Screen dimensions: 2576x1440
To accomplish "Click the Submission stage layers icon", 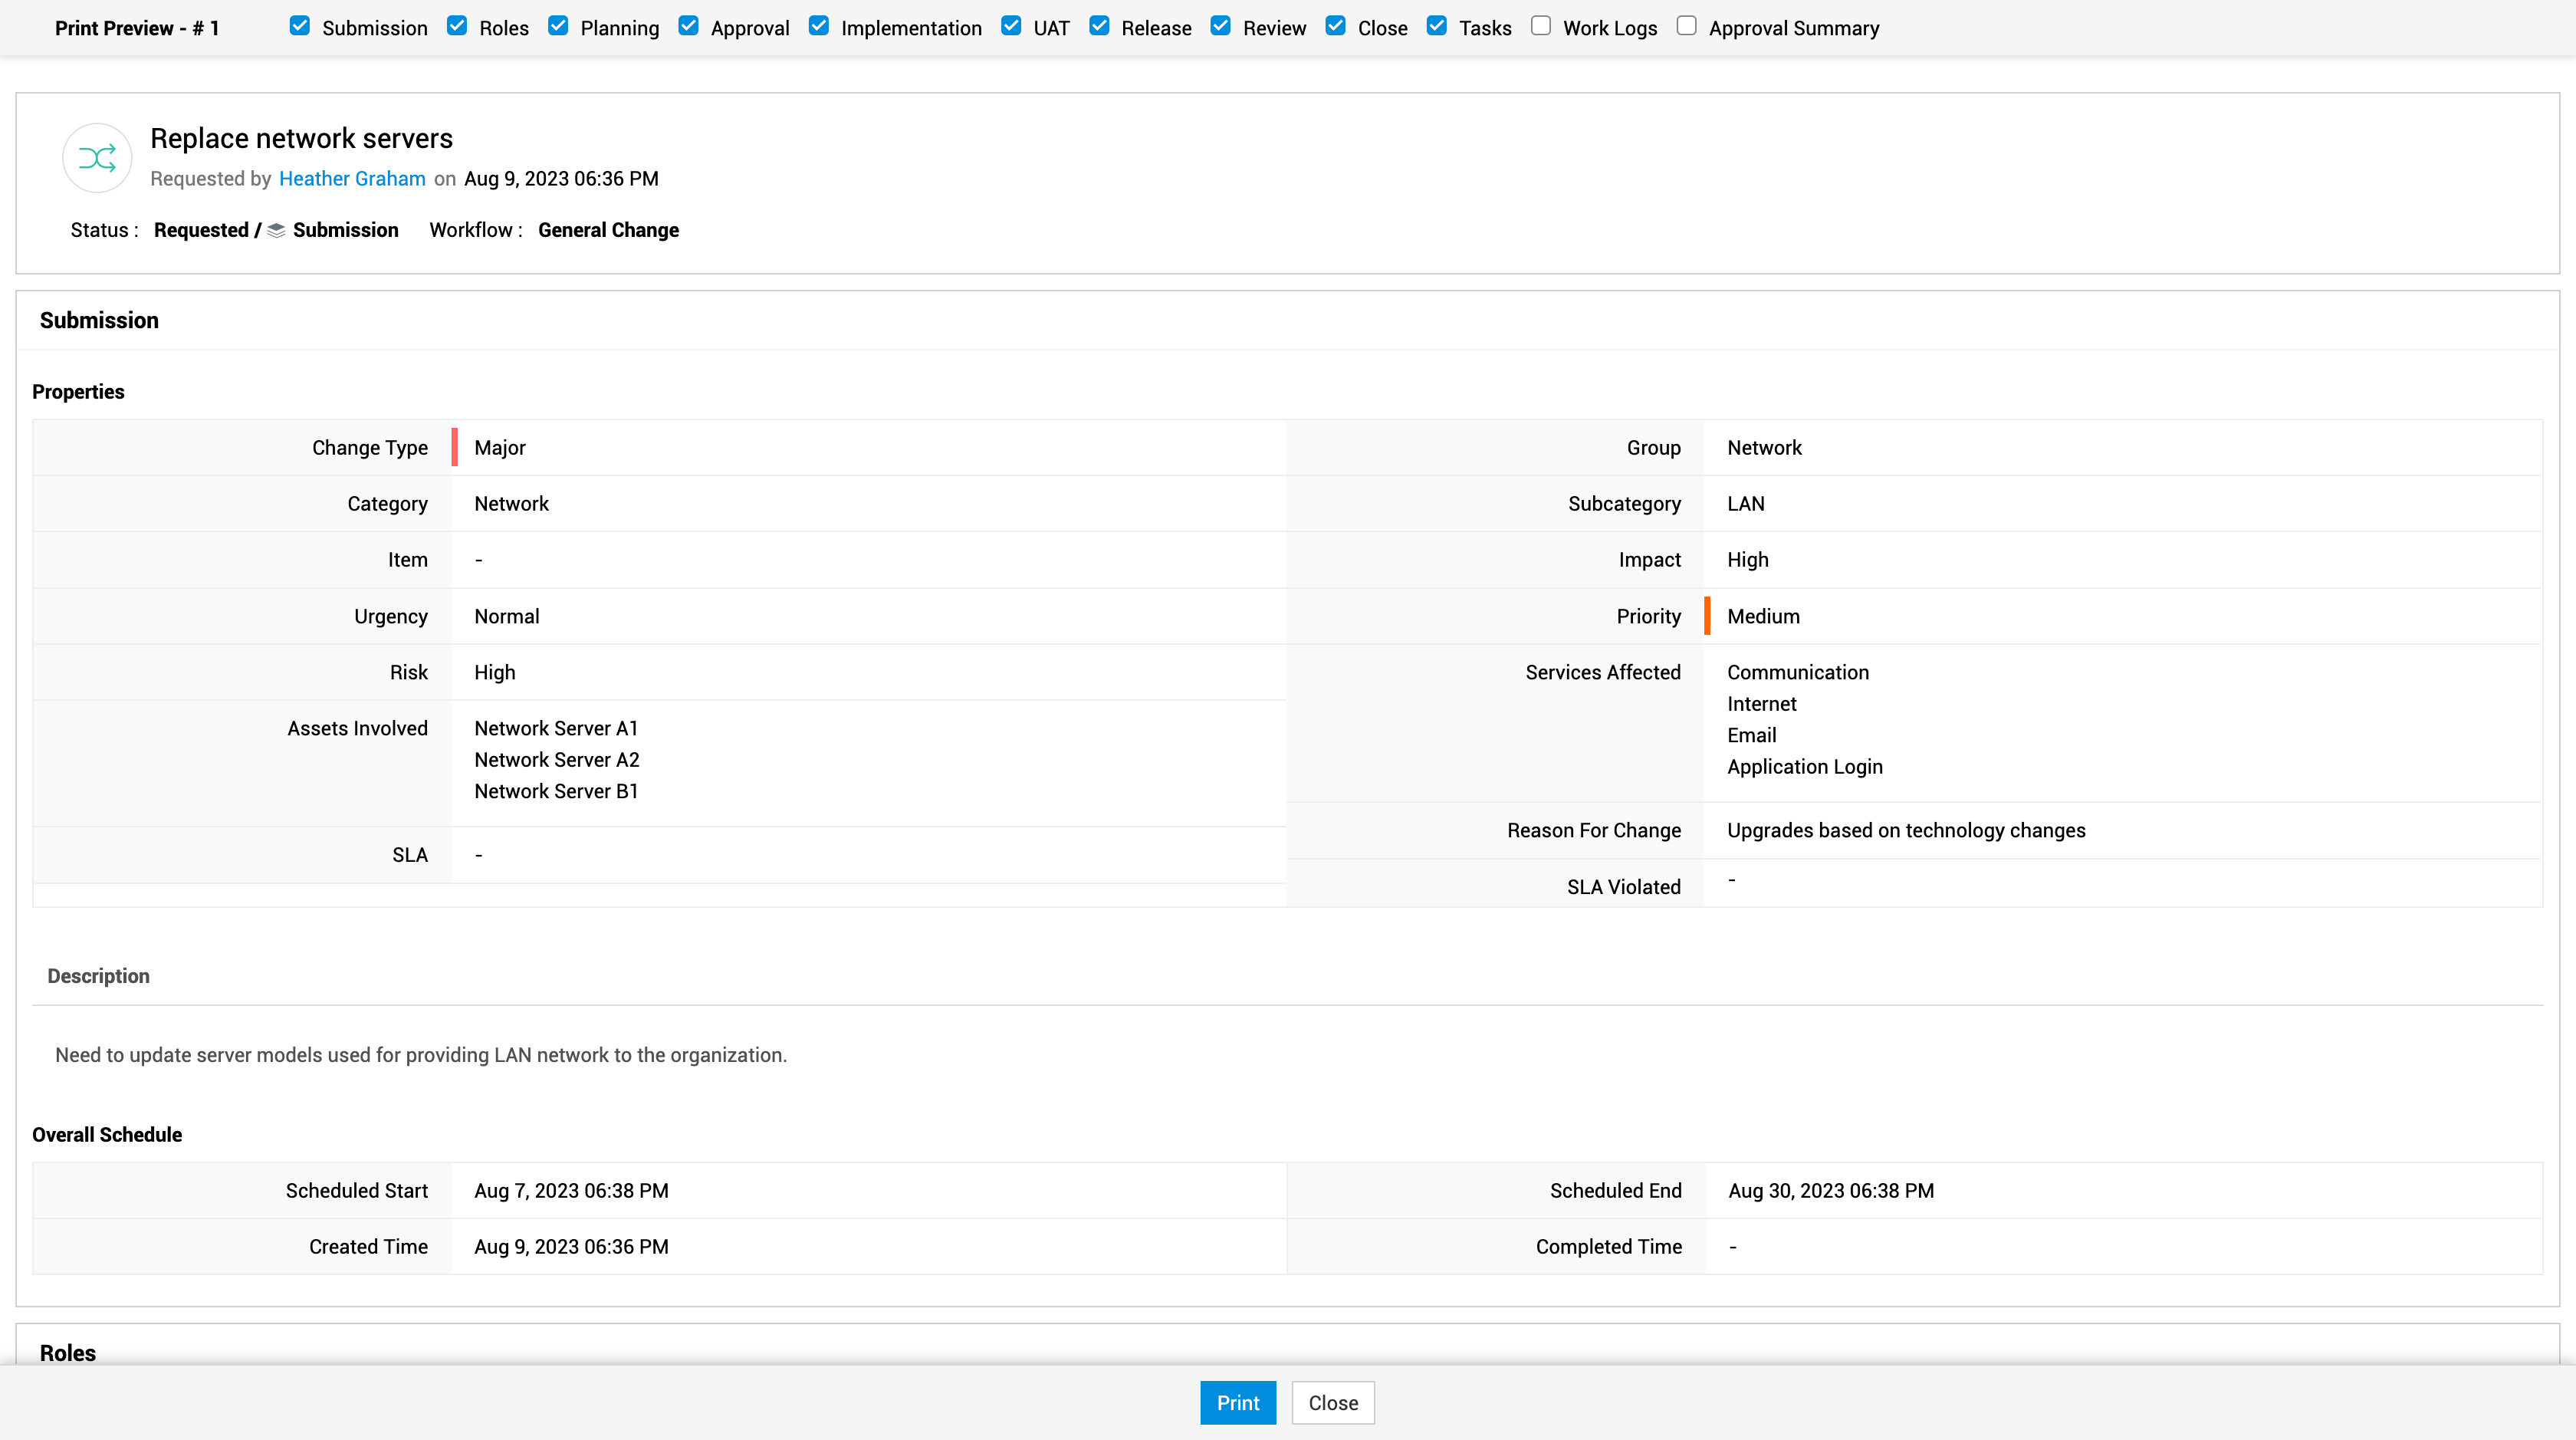I will click(x=276, y=230).
